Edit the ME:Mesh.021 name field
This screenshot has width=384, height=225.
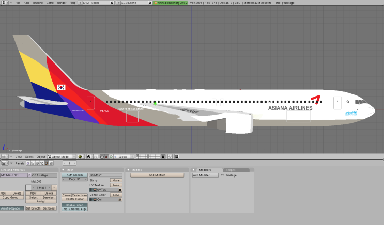(x=14, y=175)
